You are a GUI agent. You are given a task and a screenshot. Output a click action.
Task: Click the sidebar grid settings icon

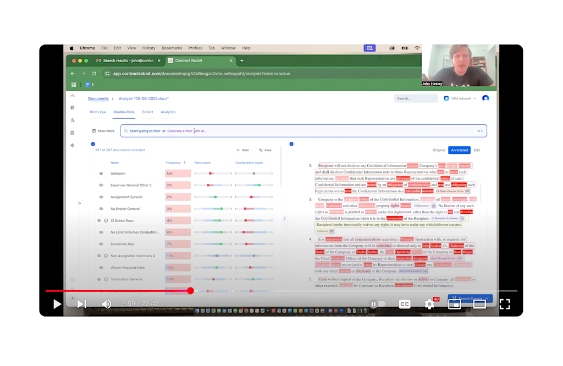(x=73, y=108)
